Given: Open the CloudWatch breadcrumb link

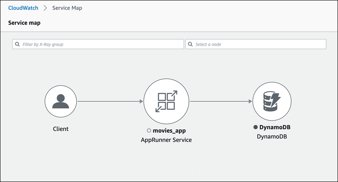Looking at the screenshot, I should pyautogui.click(x=24, y=8).
